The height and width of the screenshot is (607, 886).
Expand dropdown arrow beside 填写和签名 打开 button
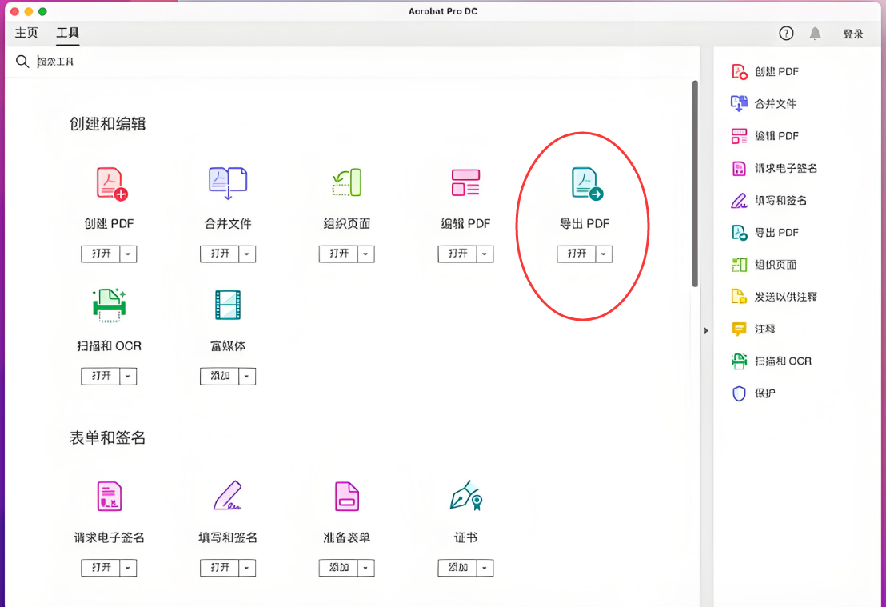(x=247, y=568)
